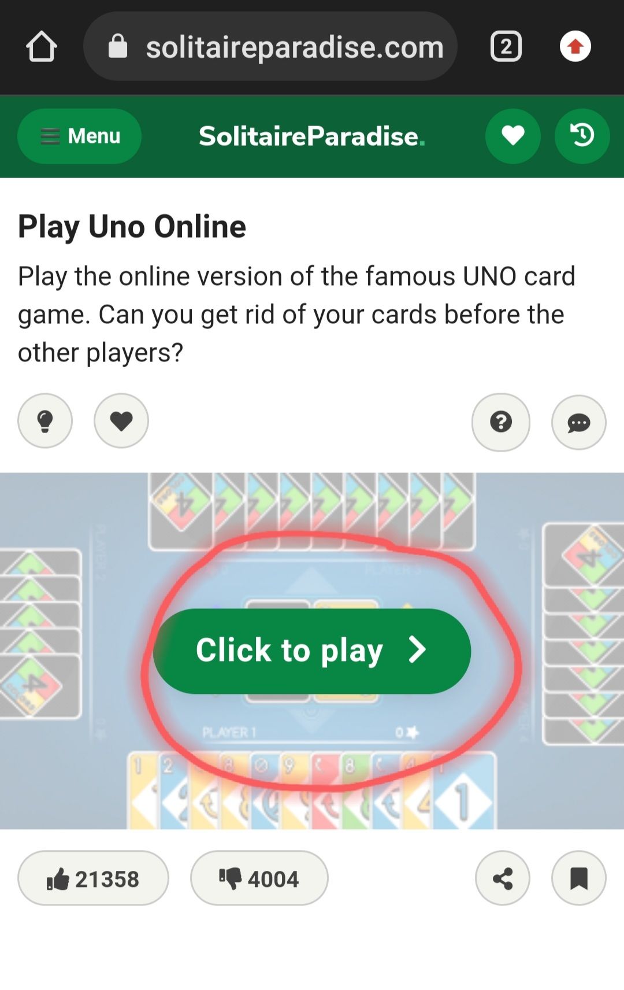Dislike the game with thumbs down 4004
624x990 pixels.
click(259, 878)
